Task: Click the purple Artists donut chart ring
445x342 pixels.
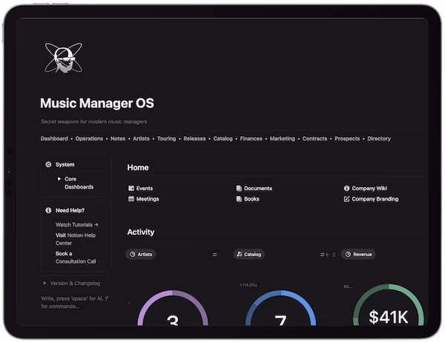Action: click(x=173, y=295)
